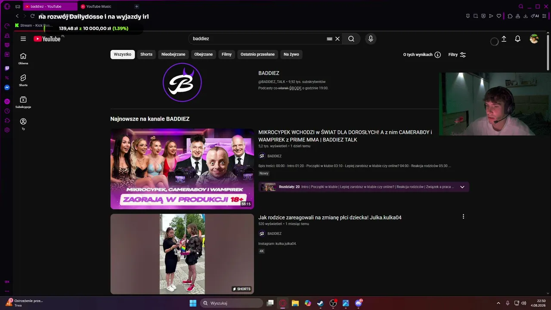Open the on-screen keyboard in search box
Viewport: 551px width, 310px height.
tap(329, 39)
